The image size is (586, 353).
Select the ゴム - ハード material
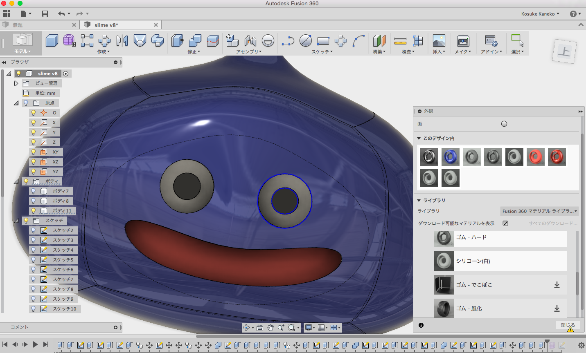(x=500, y=239)
